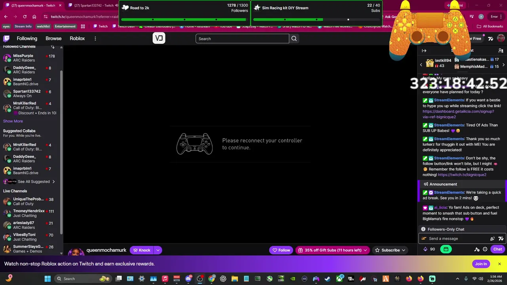Click the search magnifier button
The image size is (507, 285).
tap(294, 38)
